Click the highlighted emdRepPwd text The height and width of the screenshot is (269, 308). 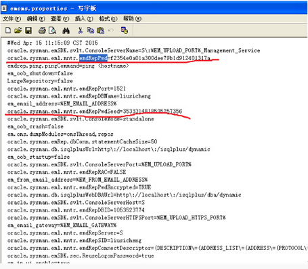pos(93,58)
